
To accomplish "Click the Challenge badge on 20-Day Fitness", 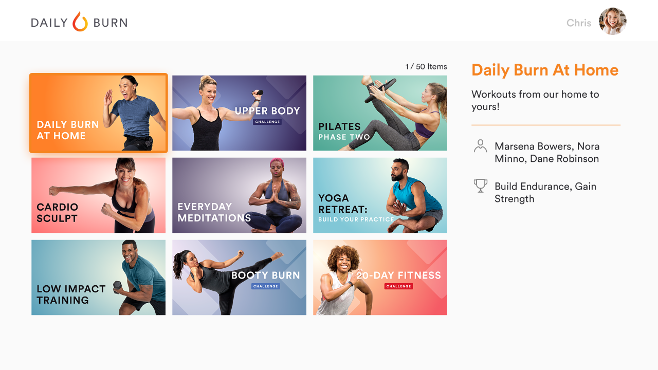I will point(398,286).
